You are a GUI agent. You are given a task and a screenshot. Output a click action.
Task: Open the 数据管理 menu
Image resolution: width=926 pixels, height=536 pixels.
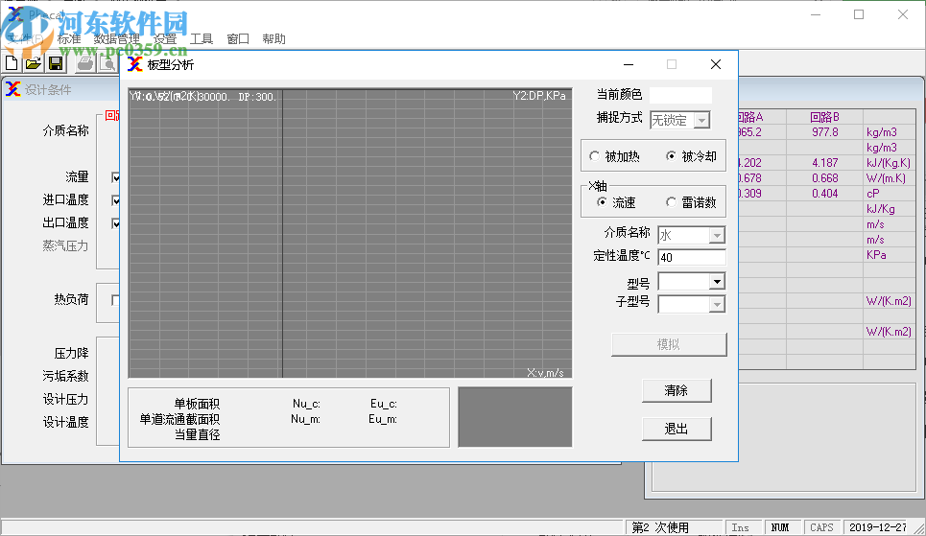[x=117, y=39]
